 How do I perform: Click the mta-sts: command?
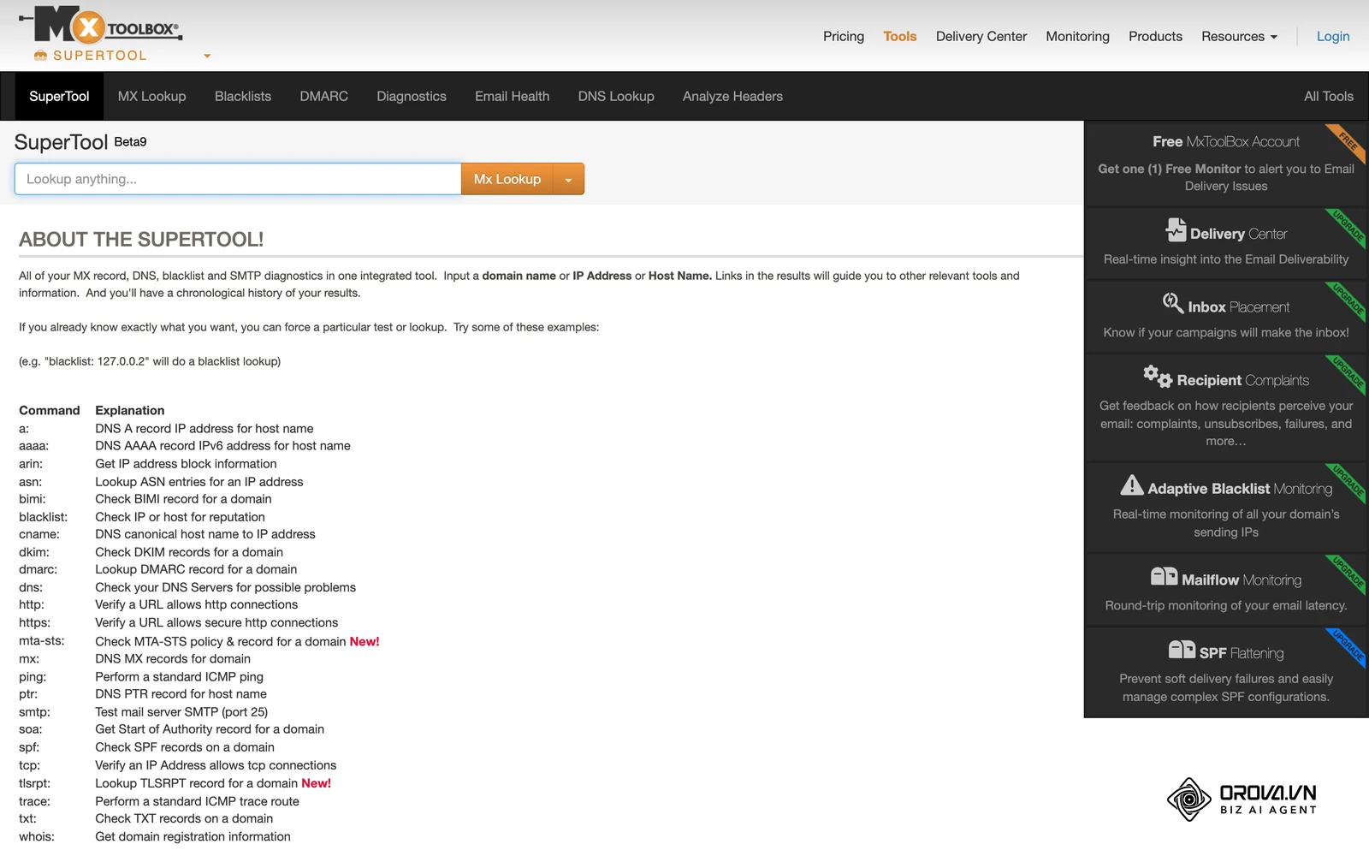coord(41,641)
